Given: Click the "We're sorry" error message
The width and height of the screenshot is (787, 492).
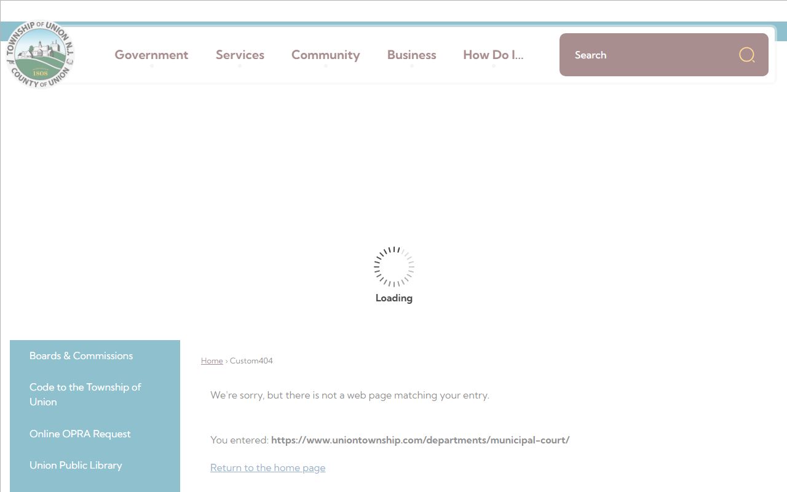Looking at the screenshot, I should click(349, 395).
